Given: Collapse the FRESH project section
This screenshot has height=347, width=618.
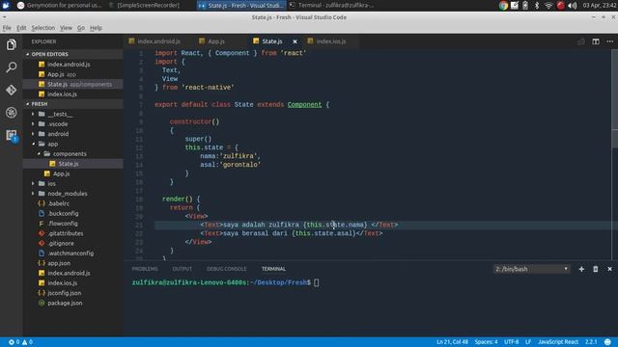Looking at the screenshot, I should pyautogui.click(x=73, y=104).
